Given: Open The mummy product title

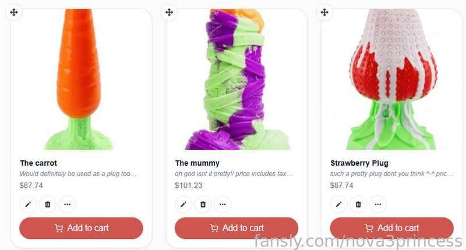Looking at the screenshot, I should [x=197, y=163].
